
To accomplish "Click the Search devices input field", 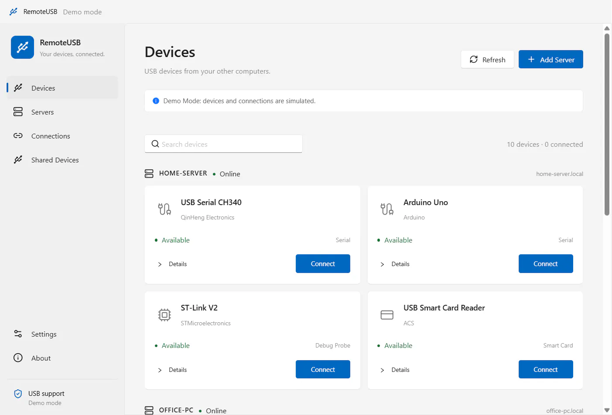I will point(223,144).
